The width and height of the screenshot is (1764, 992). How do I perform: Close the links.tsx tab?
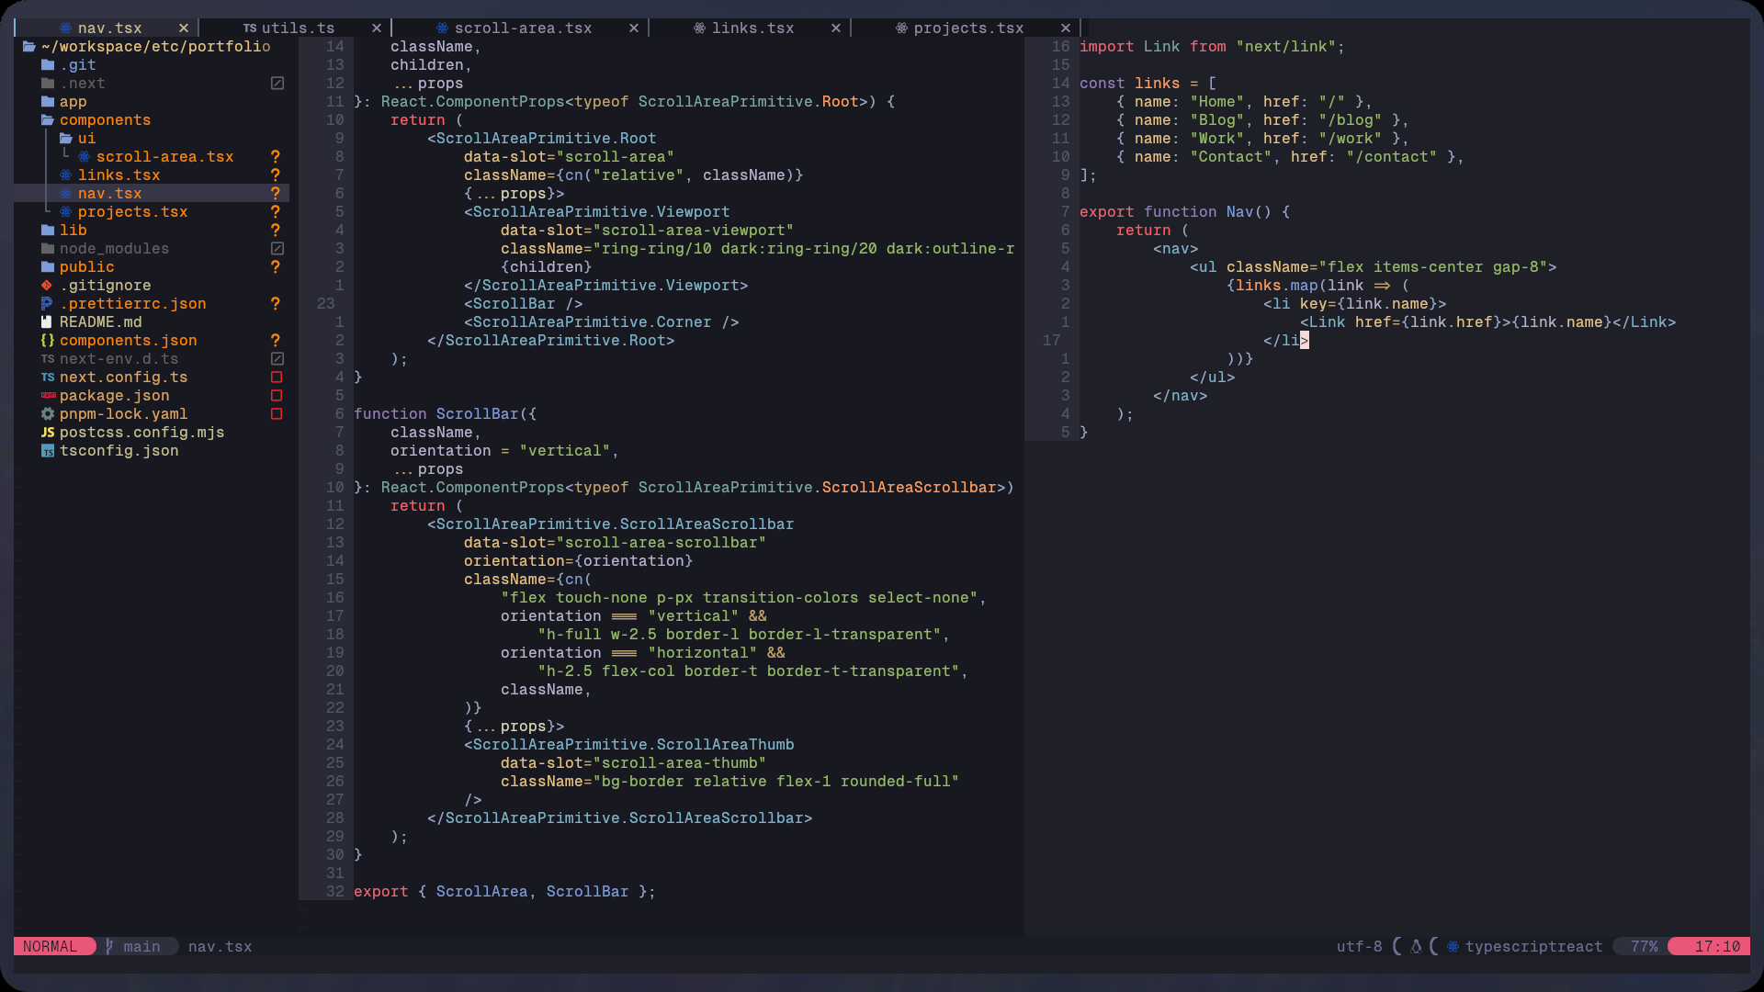[836, 28]
